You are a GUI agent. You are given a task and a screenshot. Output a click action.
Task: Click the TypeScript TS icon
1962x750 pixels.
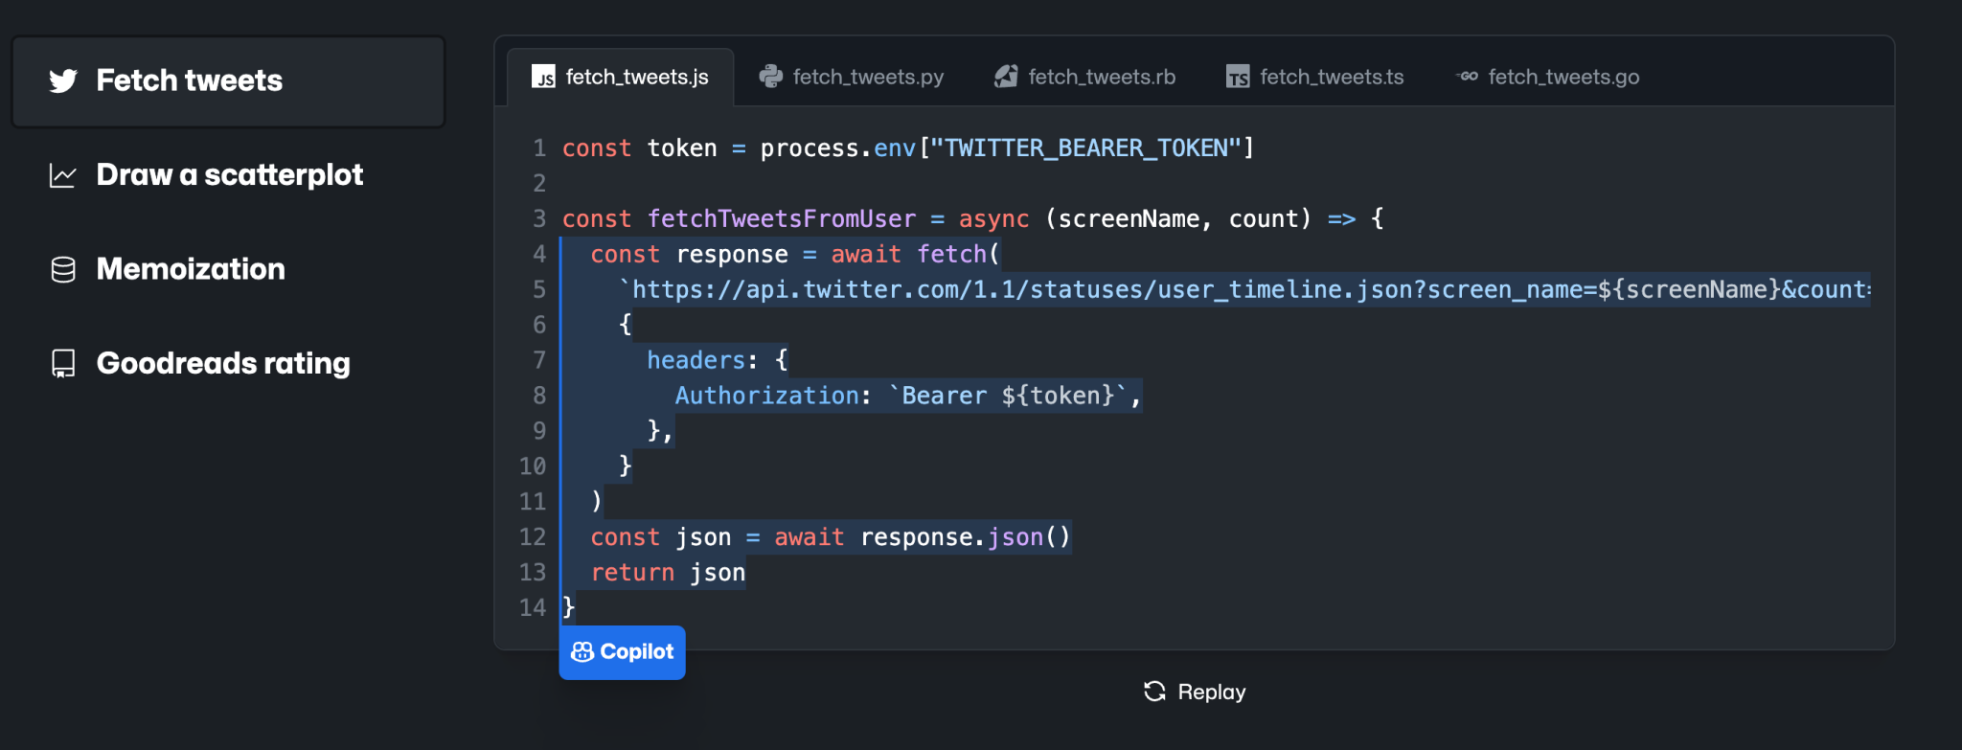point(1238,78)
